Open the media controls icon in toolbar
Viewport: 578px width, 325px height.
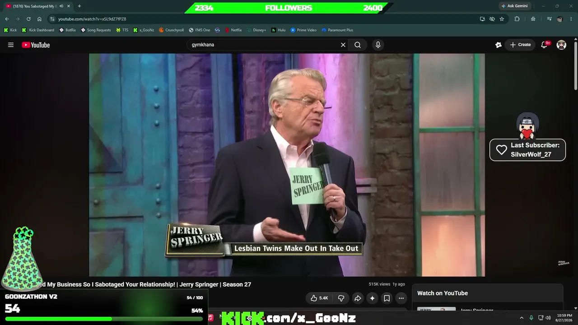549,19
